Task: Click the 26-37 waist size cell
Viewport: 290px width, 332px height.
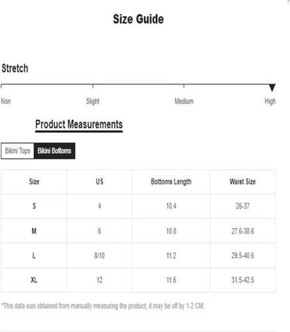Action: (243, 207)
